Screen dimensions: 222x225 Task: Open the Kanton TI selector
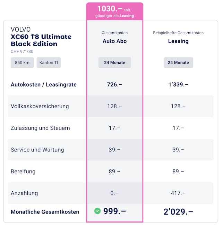(49, 62)
